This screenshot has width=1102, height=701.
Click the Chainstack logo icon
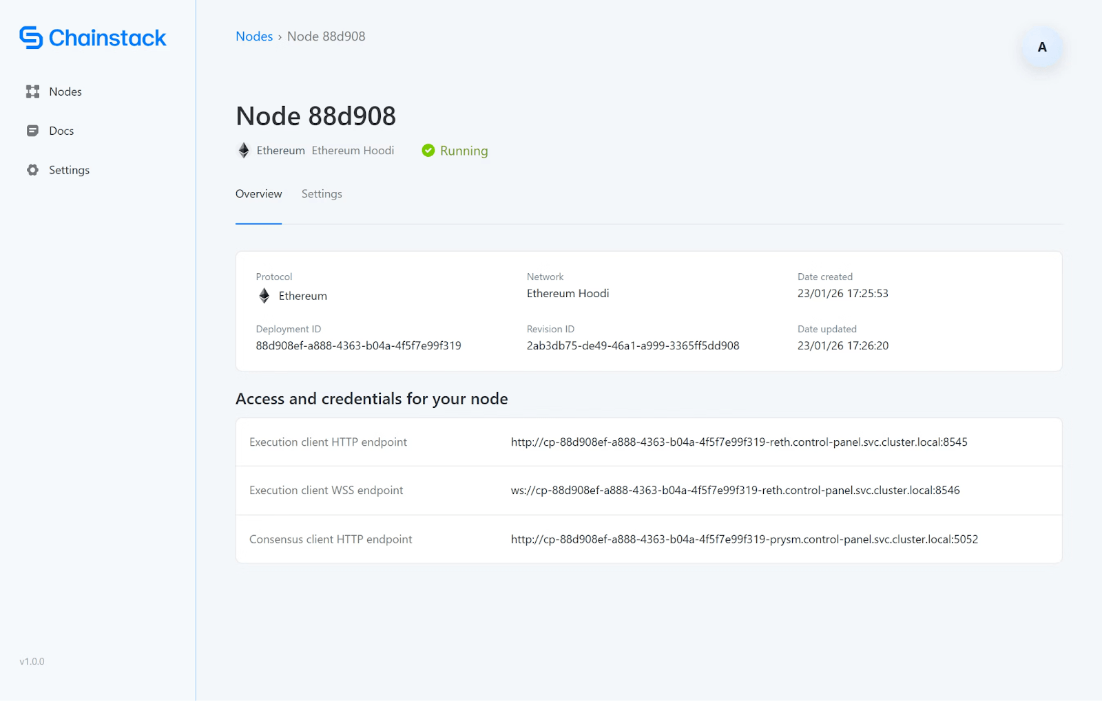point(31,38)
